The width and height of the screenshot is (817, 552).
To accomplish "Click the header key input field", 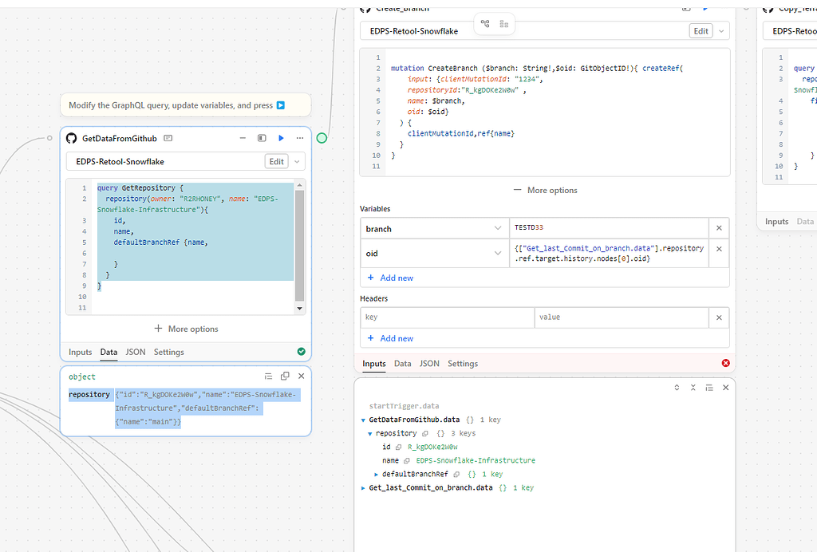I will pos(447,317).
